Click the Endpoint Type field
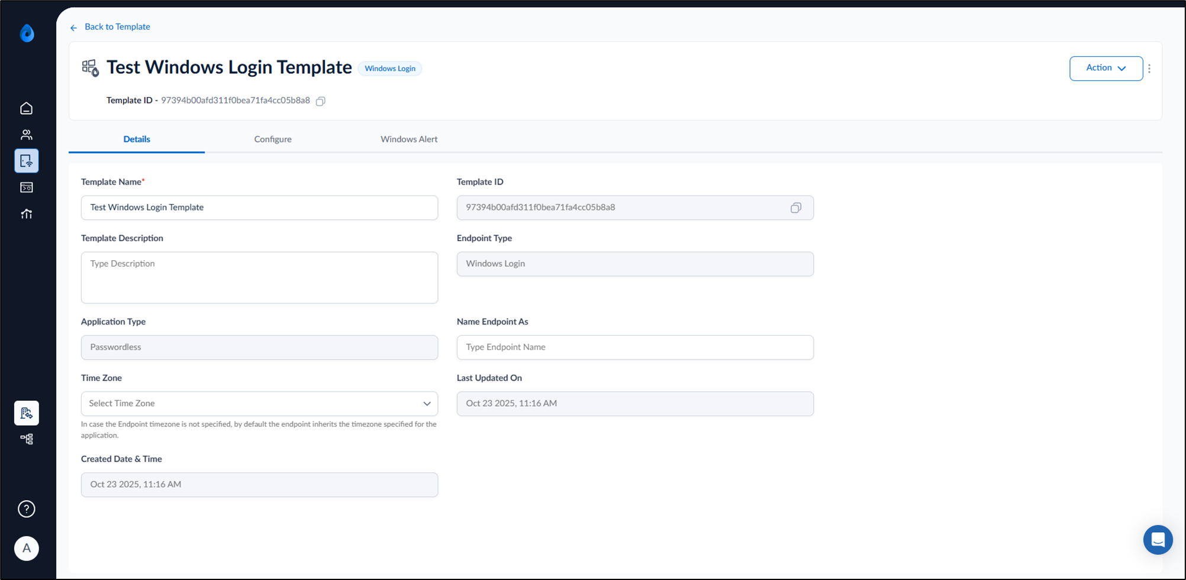The width and height of the screenshot is (1186, 580). pos(635,264)
